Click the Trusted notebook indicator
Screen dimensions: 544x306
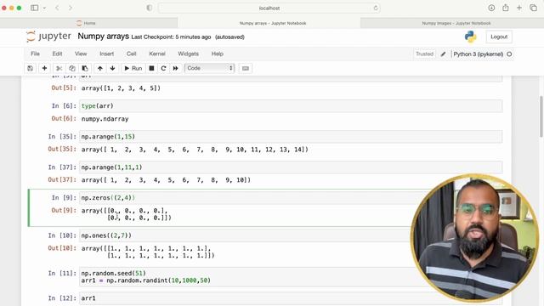tap(425, 54)
